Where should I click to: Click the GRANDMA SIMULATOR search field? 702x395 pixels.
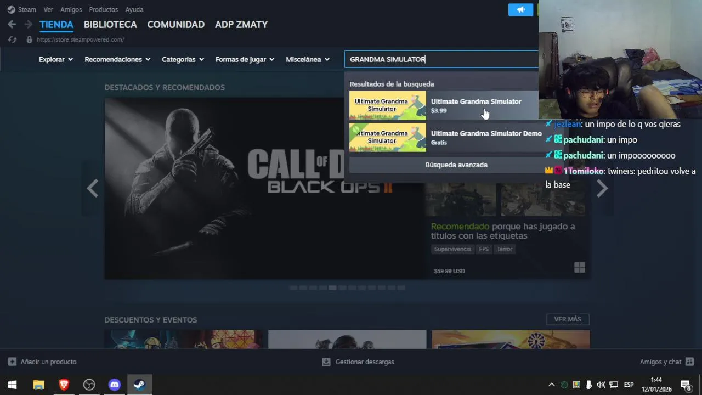[x=441, y=59]
